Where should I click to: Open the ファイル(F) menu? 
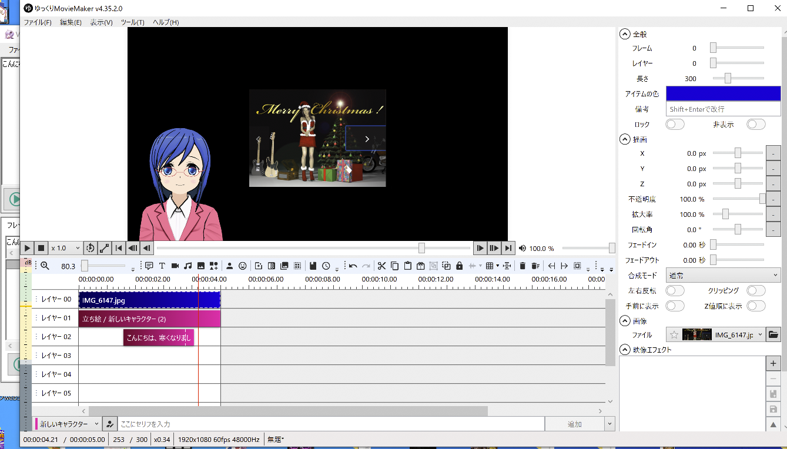(x=38, y=22)
